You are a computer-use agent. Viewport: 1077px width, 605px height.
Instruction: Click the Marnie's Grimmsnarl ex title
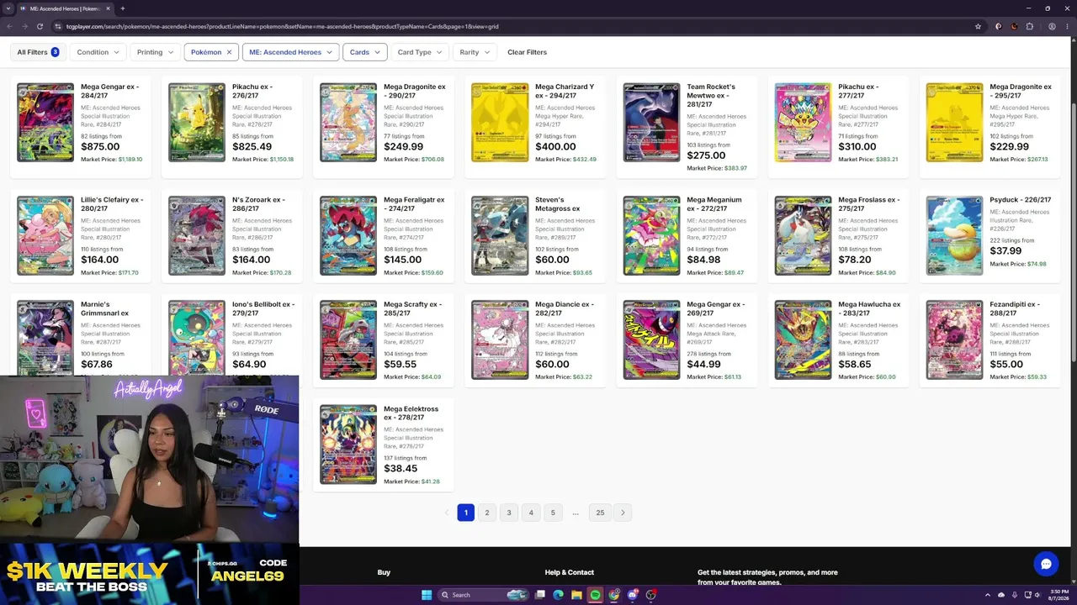coord(104,309)
